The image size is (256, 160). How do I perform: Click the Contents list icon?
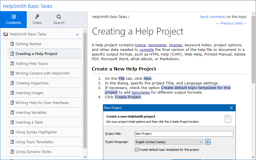[14, 17]
